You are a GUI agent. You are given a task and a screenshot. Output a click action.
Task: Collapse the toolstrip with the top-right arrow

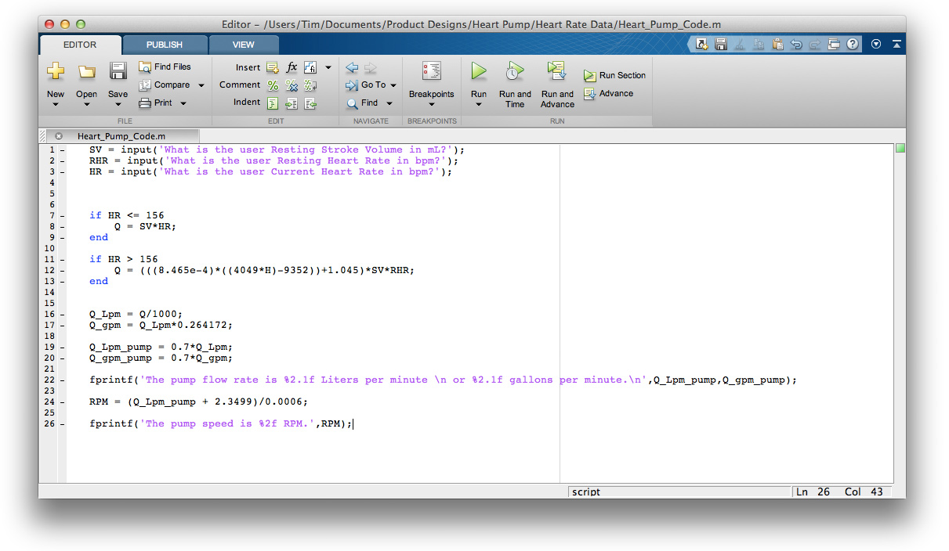point(896,45)
